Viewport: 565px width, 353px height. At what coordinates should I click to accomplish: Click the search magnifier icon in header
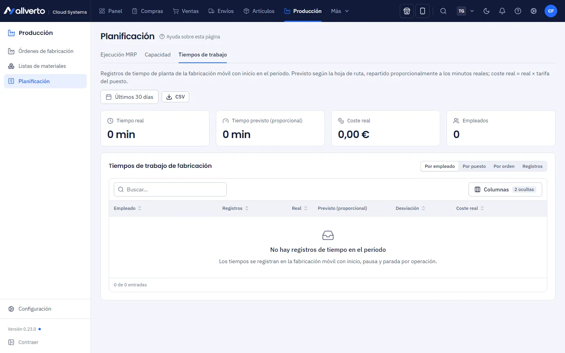pos(443,11)
